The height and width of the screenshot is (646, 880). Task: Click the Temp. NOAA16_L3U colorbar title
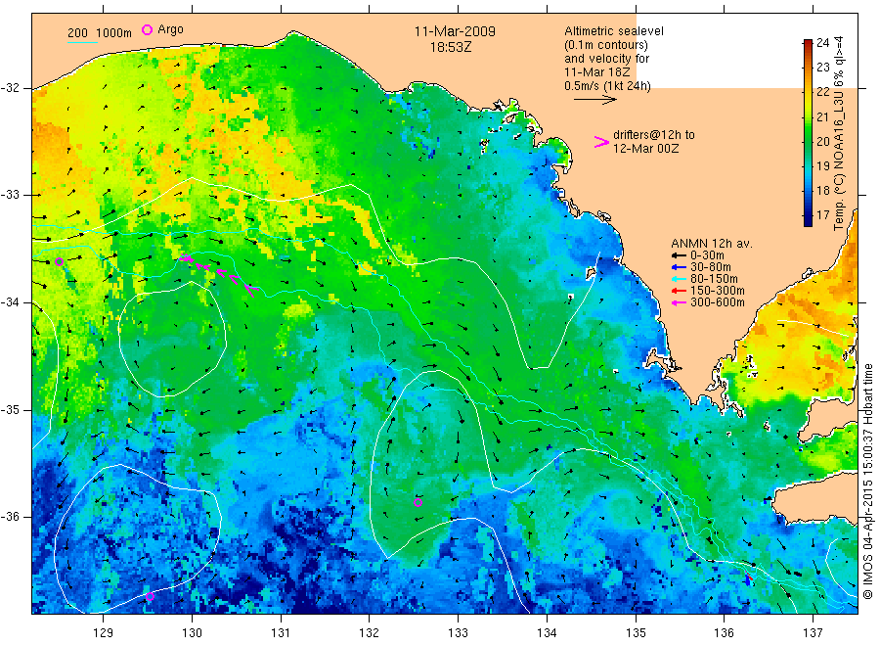click(839, 133)
